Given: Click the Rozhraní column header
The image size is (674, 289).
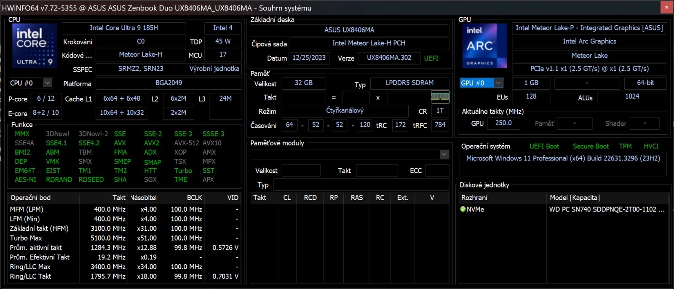Looking at the screenshot, I should coord(502,198).
